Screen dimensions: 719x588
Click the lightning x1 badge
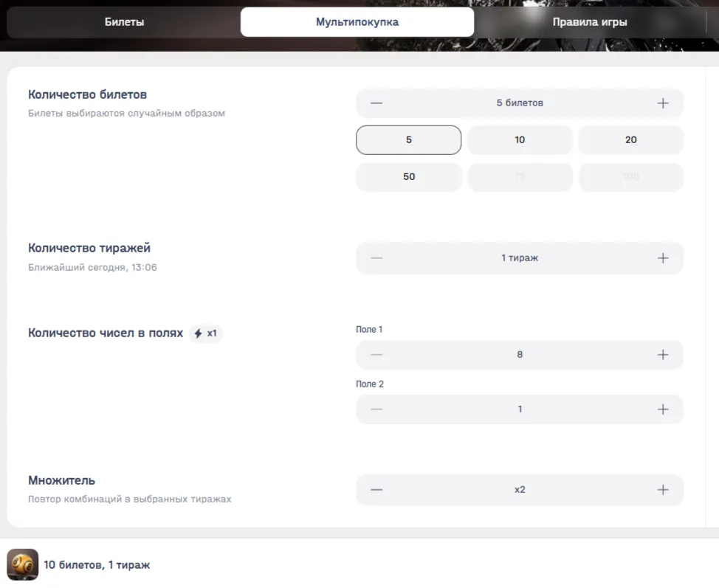pyautogui.click(x=206, y=333)
